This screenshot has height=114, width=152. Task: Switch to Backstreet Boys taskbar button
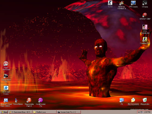(20, 112)
